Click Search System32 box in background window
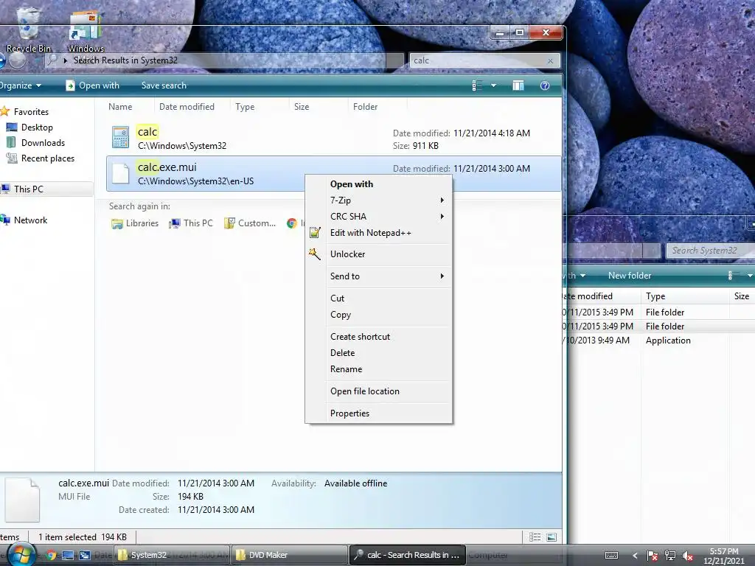The width and height of the screenshot is (755, 566). (x=710, y=251)
